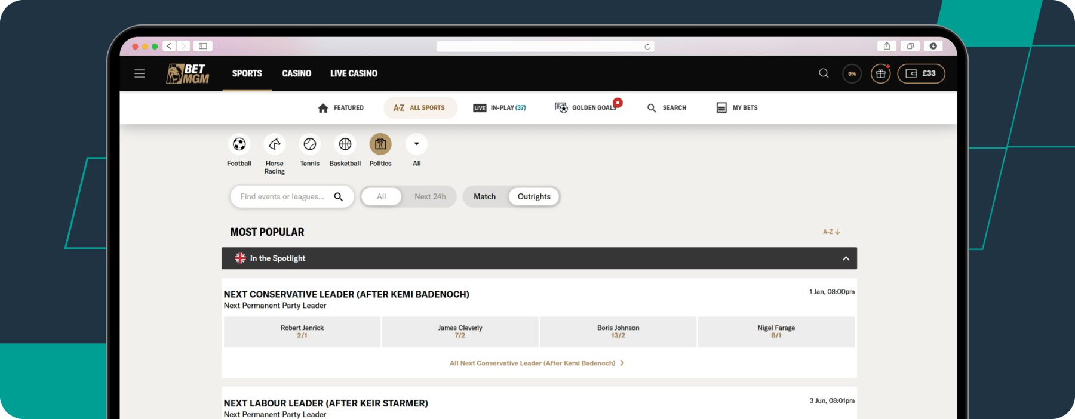Switch to the Sports section
Screen dimensions: 1075x419
pos(247,73)
